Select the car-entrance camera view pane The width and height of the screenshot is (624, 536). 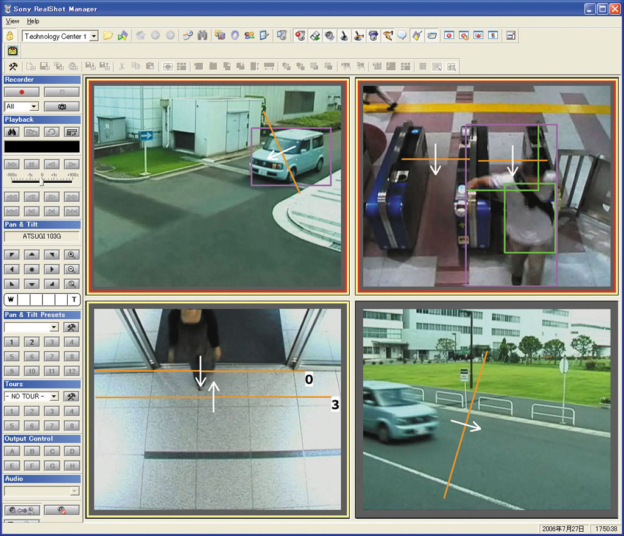tap(218, 186)
